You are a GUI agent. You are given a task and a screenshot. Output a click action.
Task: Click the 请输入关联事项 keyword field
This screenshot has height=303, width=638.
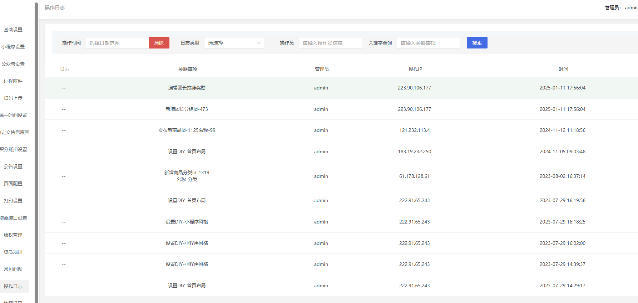pyautogui.click(x=428, y=43)
